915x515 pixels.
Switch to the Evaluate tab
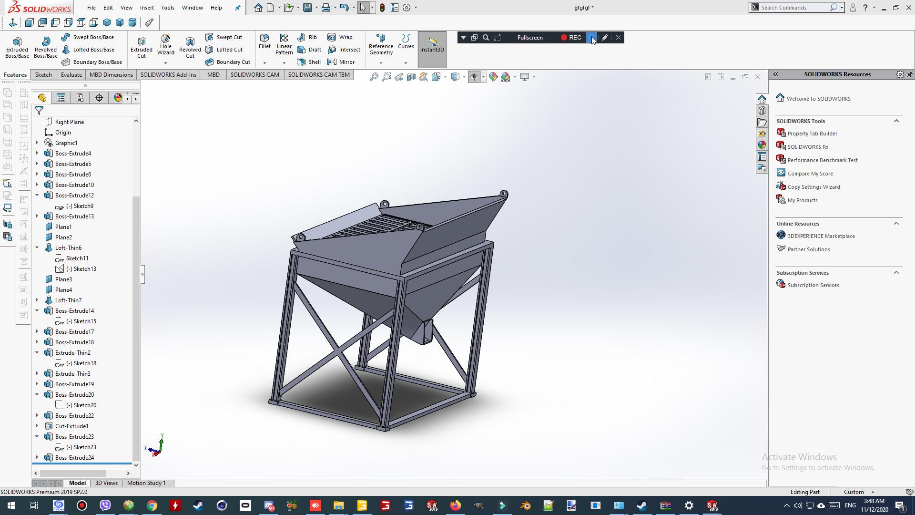71,75
